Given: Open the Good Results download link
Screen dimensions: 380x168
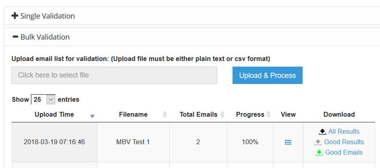Looking at the screenshot, I should [x=344, y=142].
